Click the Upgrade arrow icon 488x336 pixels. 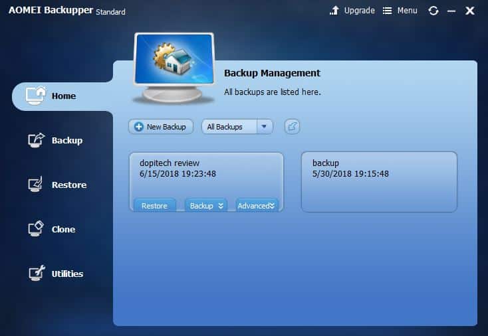(334, 11)
